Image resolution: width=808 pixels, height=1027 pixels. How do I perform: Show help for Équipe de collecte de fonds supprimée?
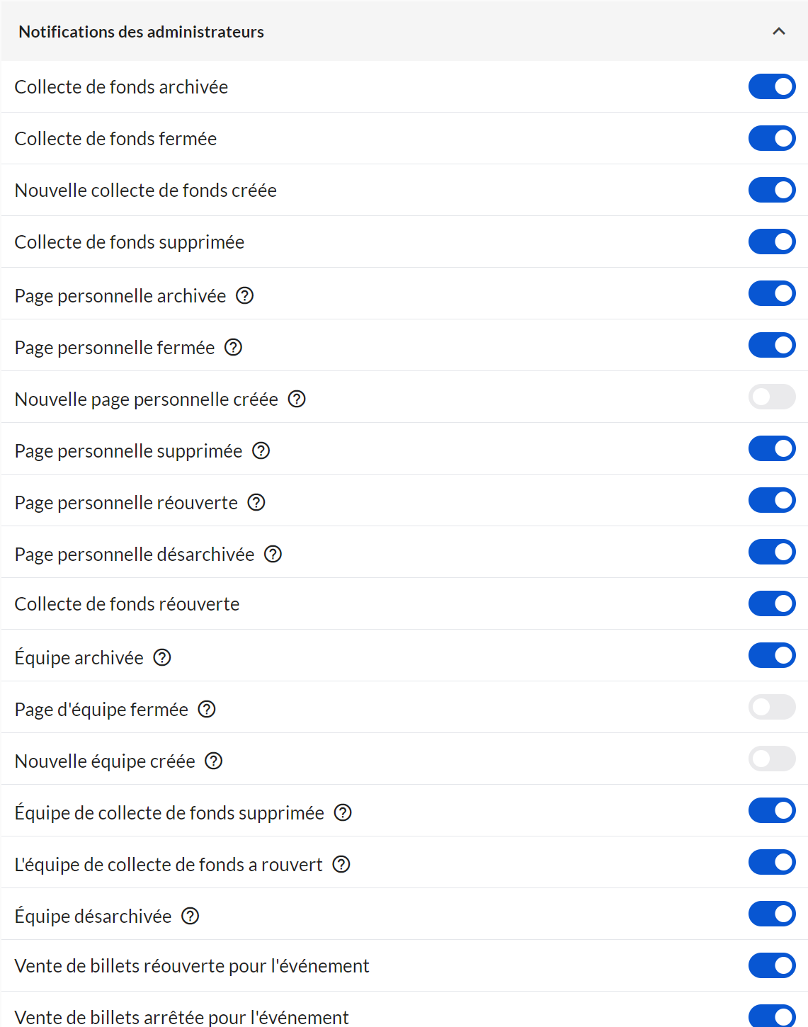[343, 812]
